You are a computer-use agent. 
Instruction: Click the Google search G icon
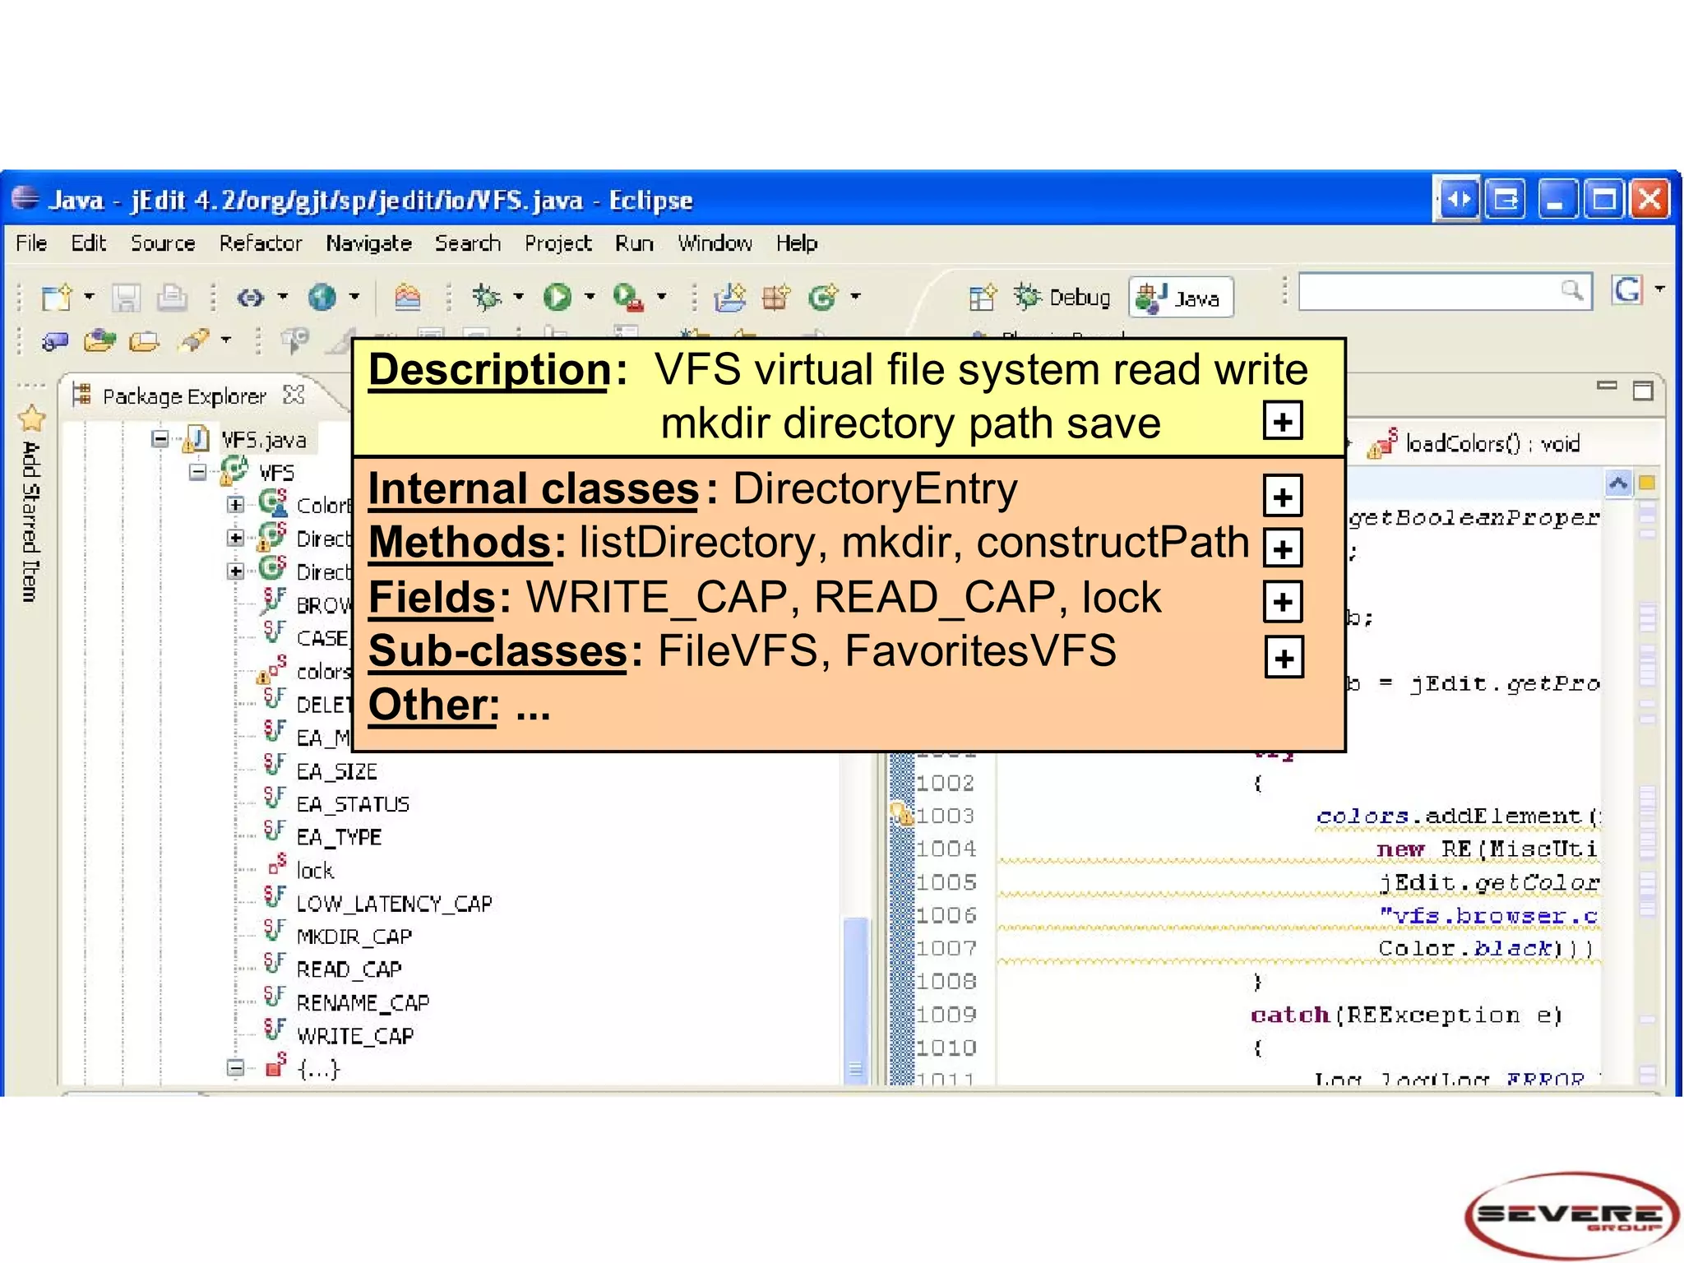(x=1628, y=290)
